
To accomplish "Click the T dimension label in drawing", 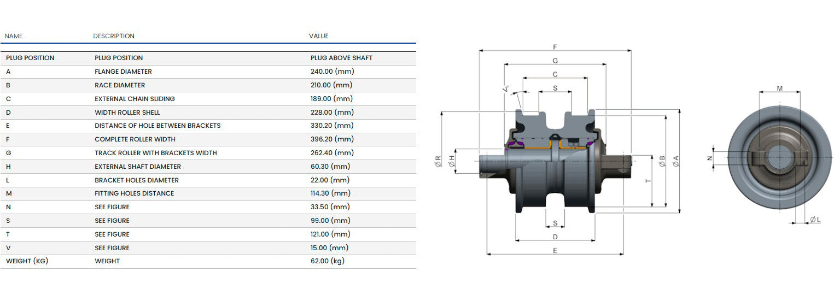I will pos(649,181).
